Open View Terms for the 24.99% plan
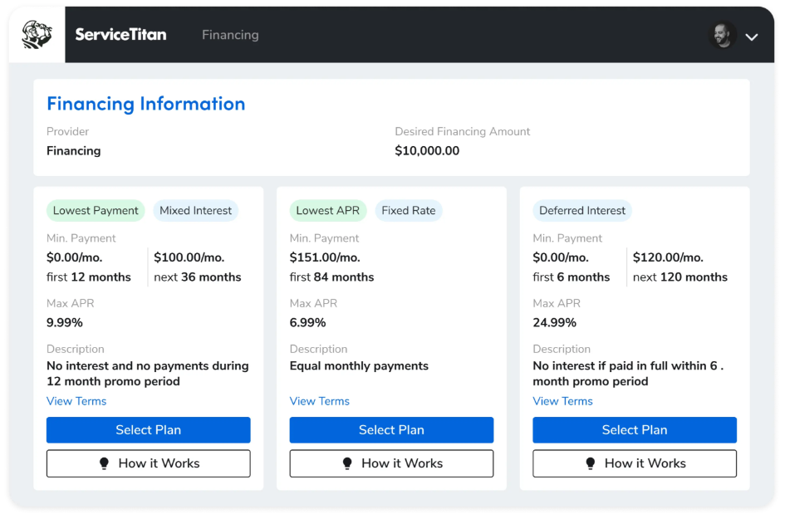785x519 pixels. point(562,401)
